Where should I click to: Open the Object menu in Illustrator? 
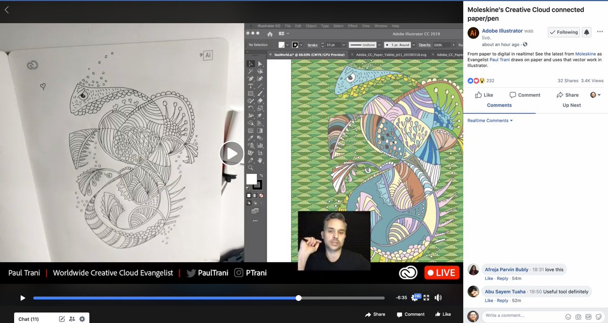[x=311, y=26]
